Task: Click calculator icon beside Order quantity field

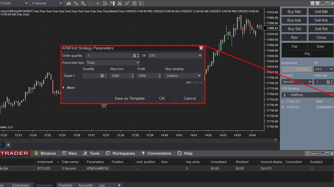Action: pyautogui.click(x=134, y=55)
